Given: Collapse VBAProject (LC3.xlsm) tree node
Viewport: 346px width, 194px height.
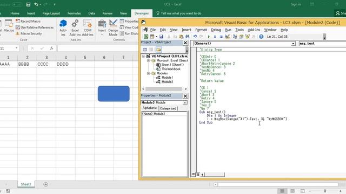Looking at the screenshot, I should [143, 56].
